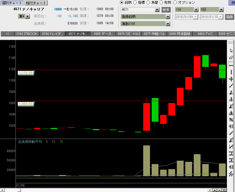
Task: Open the 東* market dropdown
Action: [28, 16]
